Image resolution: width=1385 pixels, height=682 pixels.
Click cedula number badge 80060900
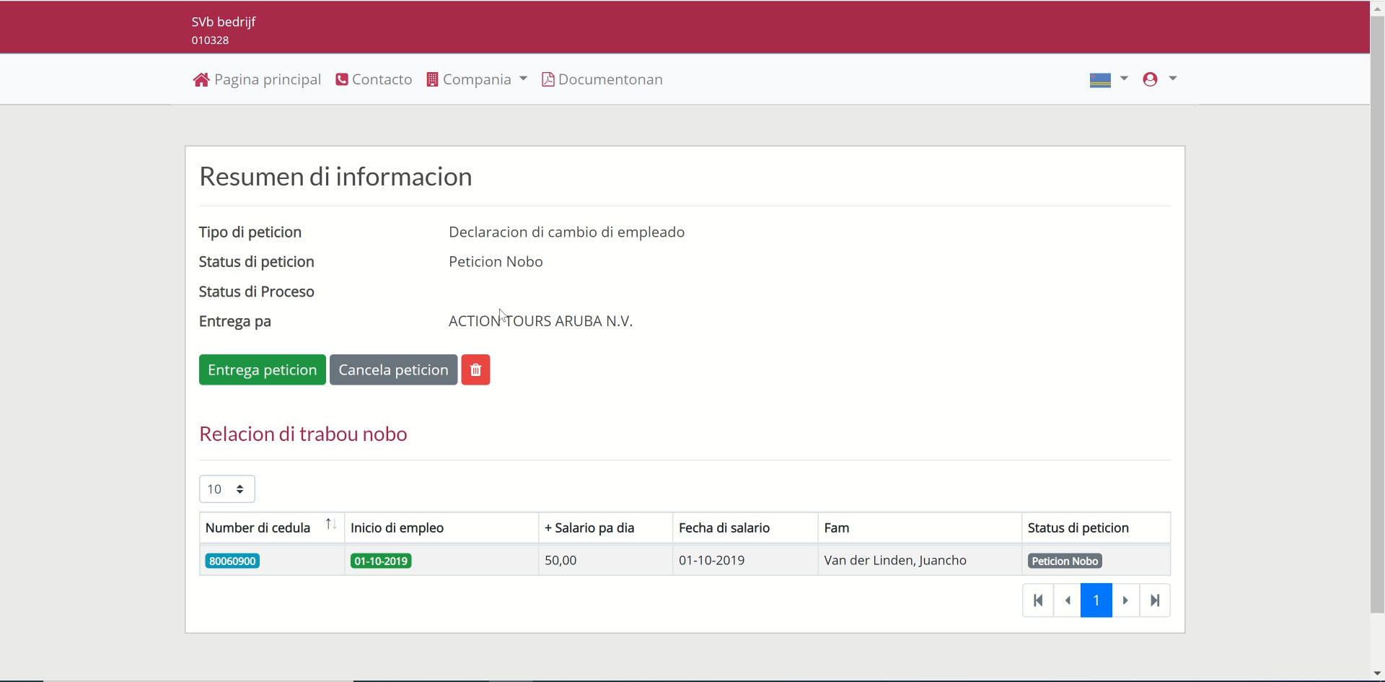pyautogui.click(x=232, y=561)
